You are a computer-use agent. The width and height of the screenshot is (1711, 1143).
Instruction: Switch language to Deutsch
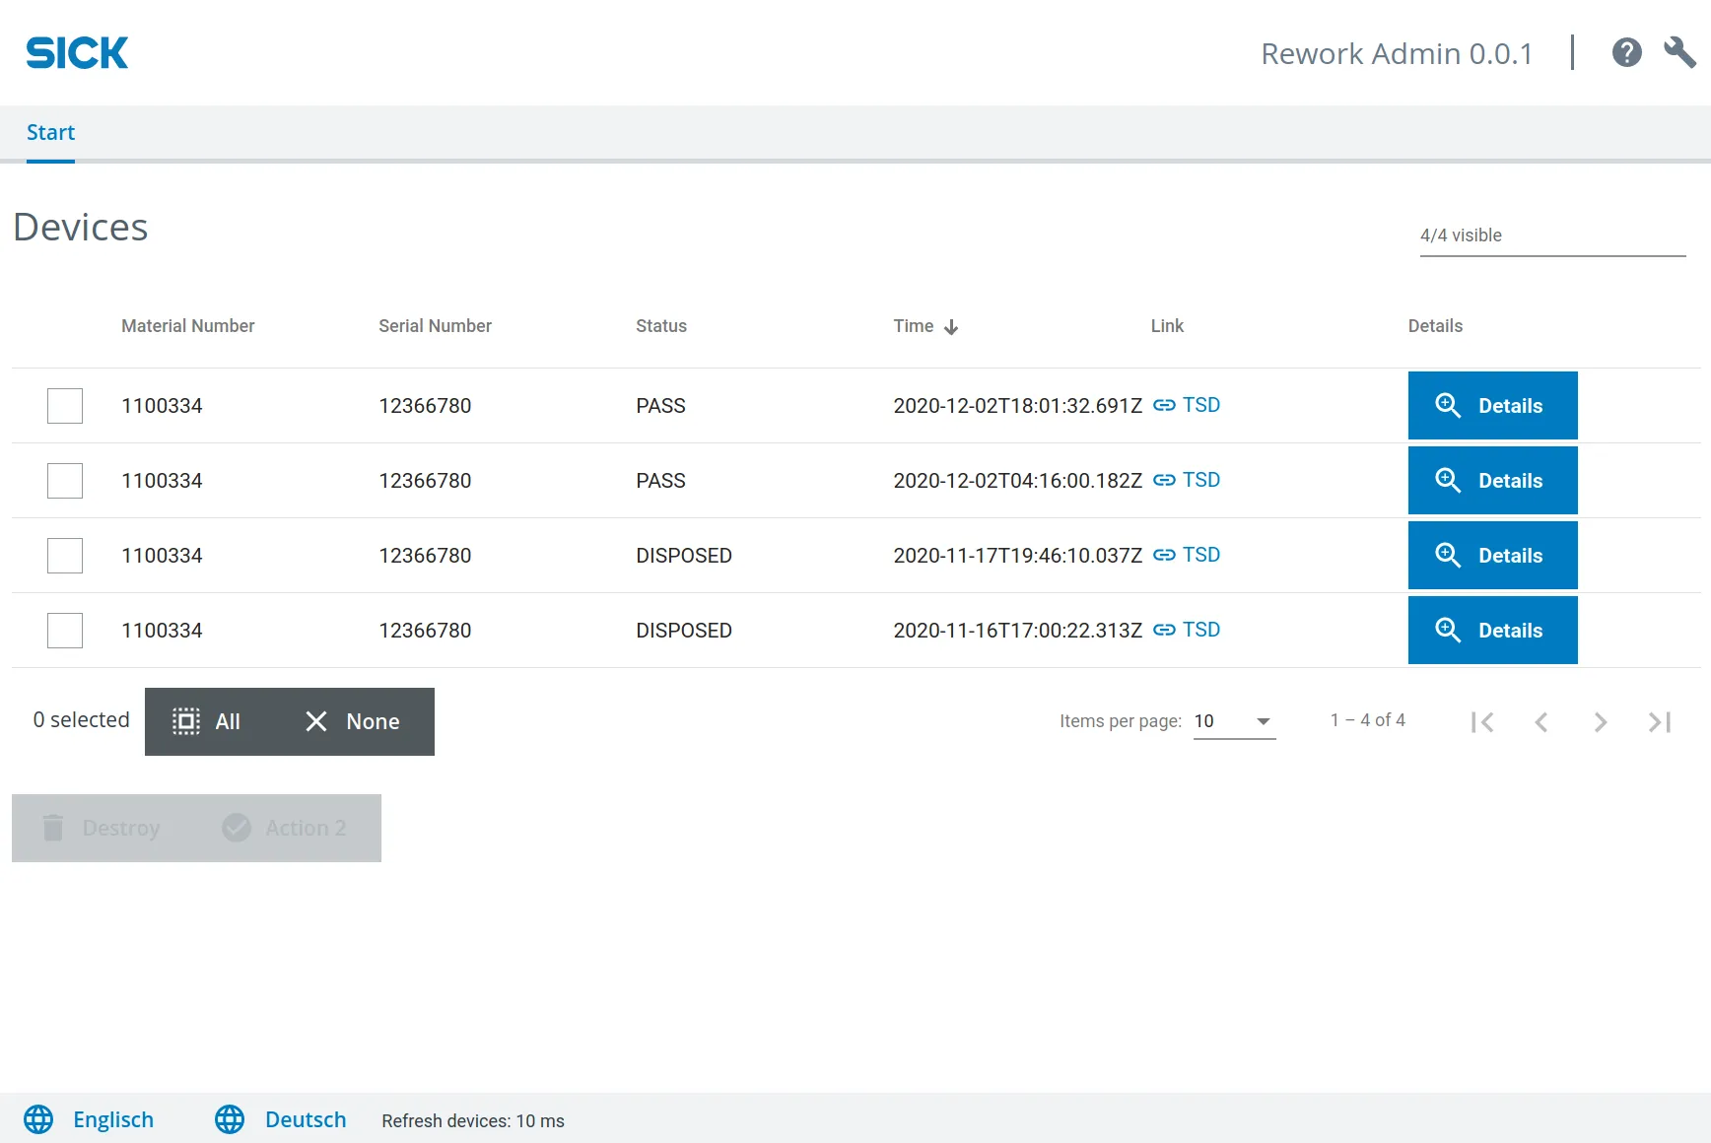pos(281,1119)
